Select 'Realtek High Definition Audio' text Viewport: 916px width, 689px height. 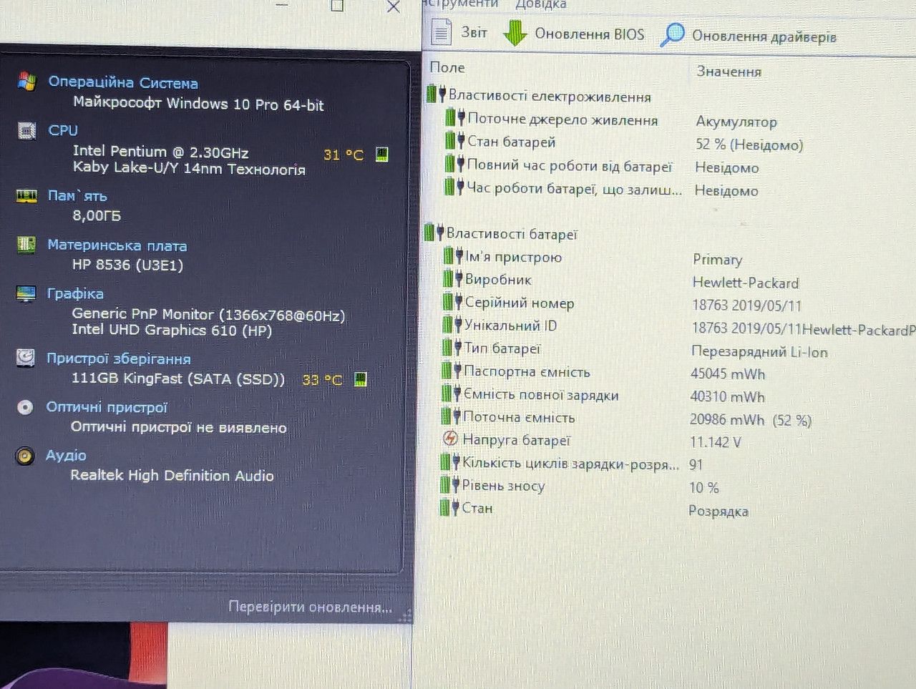[172, 475]
